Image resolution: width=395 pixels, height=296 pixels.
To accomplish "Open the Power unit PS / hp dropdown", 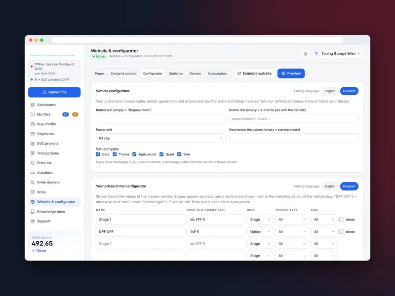I will pos(160,138).
